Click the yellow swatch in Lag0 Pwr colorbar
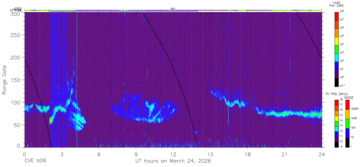 (x=337, y=41)
